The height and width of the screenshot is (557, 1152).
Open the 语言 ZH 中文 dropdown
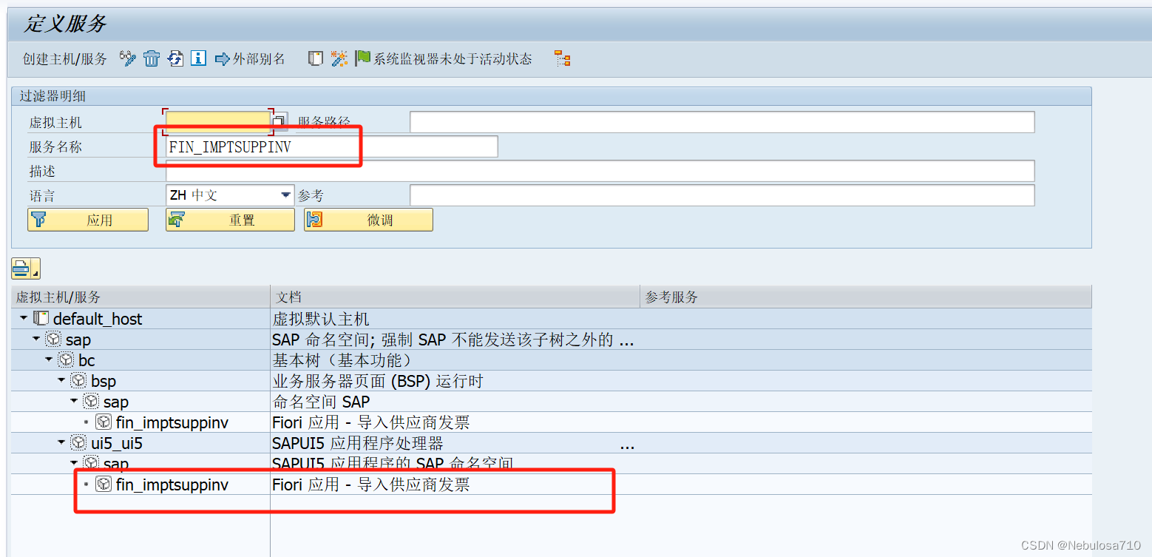tap(285, 195)
